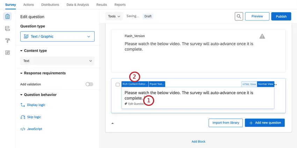Click the warning triangle on Flash_Version question
Viewport: 297px width, 148px height.
[x=262, y=36]
